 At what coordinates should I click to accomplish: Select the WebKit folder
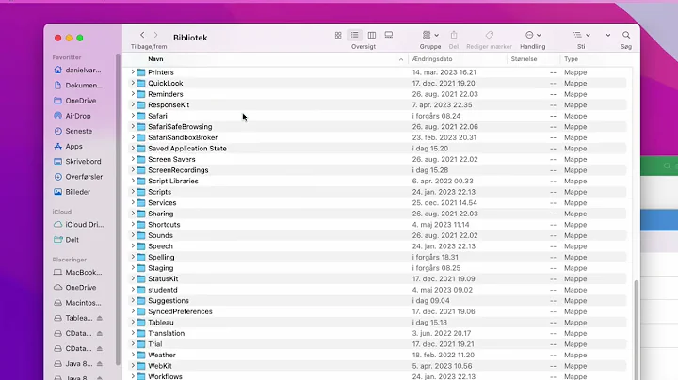(x=378, y=366)
